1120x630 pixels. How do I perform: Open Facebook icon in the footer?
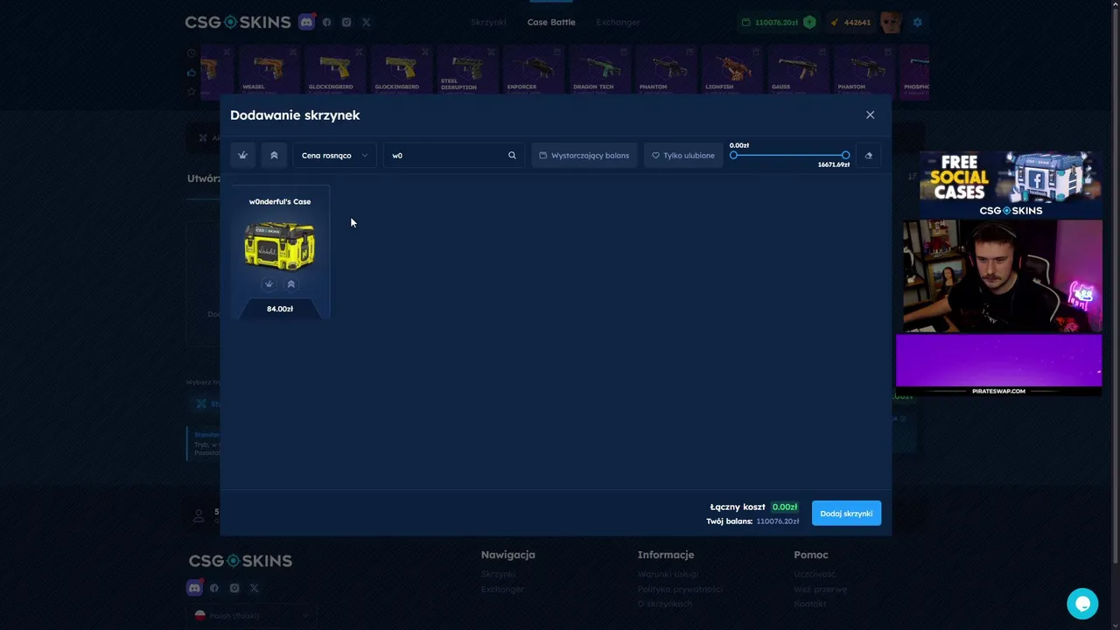214,588
